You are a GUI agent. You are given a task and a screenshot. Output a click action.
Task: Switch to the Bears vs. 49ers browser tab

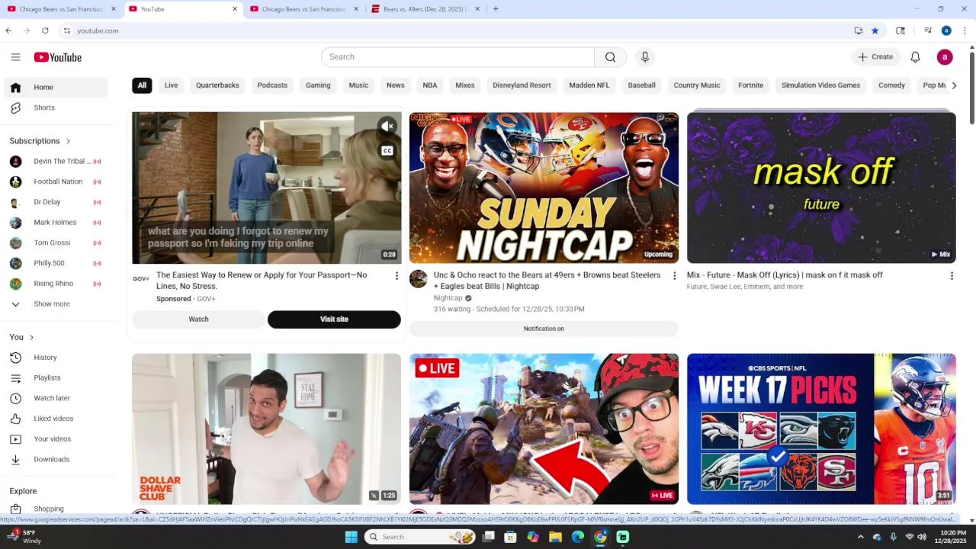425,9
